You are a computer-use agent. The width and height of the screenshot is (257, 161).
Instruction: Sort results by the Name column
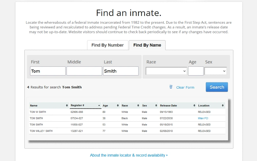[49, 105]
